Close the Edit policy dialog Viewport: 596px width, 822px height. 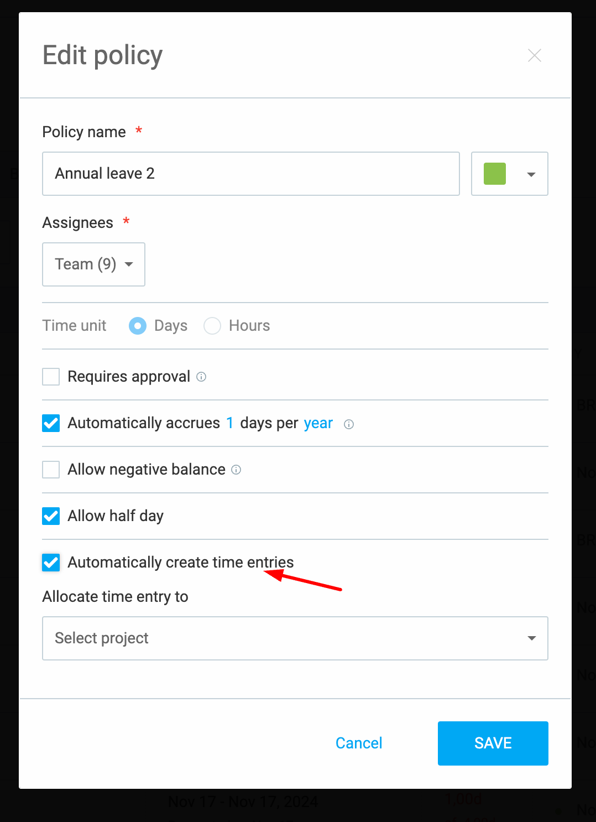(534, 55)
